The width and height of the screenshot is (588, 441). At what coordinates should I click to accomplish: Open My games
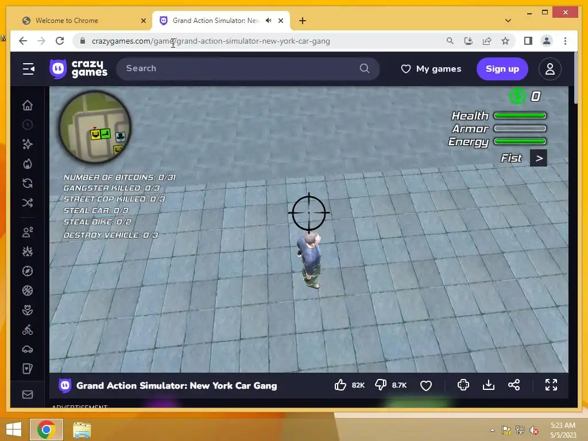point(431,69)
